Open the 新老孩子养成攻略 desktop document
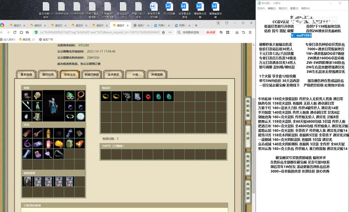 tap(154, 10)
